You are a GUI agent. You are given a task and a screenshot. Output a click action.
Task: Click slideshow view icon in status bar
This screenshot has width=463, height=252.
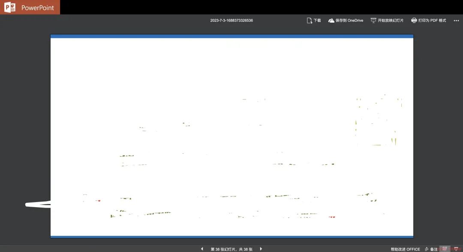point(456,249)
